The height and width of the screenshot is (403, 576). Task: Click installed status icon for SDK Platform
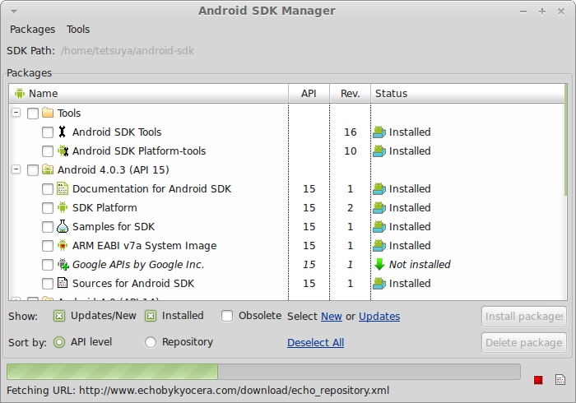click(x=379, y=207)
